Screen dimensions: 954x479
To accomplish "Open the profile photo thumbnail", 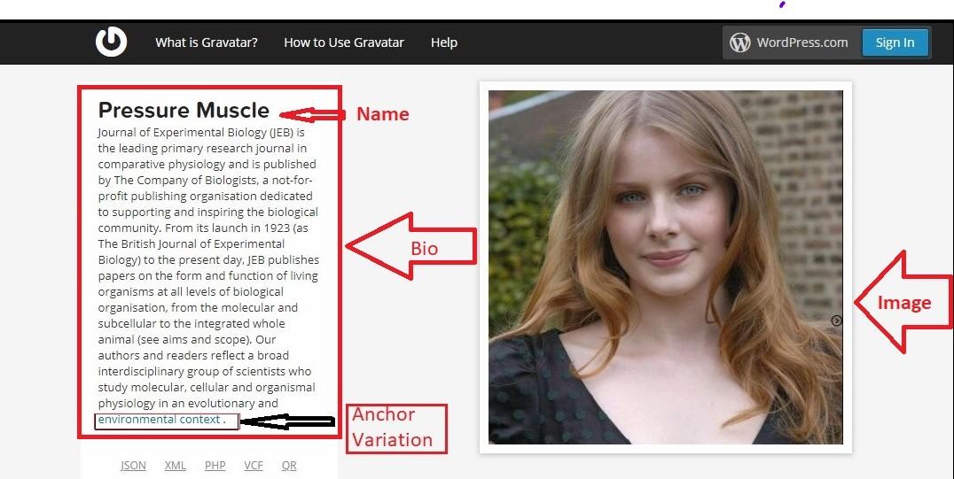I will [x=666, y=267].
